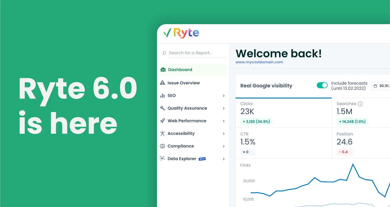390x207 pixels.
Task: Expand the Accessibility chevron
Action: click(x=224, y=134)
